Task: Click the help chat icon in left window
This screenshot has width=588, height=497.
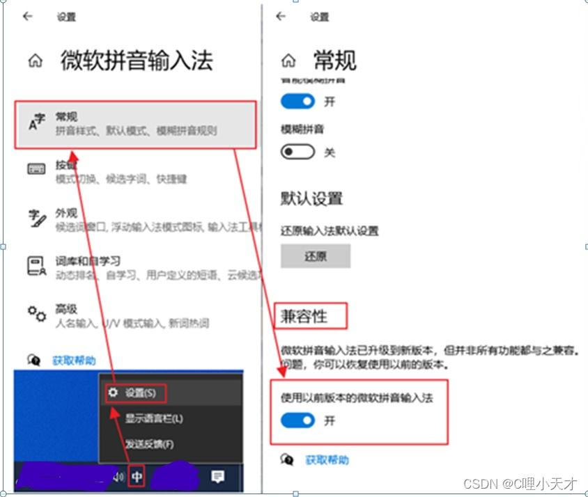Action: [x=33, y=360]
